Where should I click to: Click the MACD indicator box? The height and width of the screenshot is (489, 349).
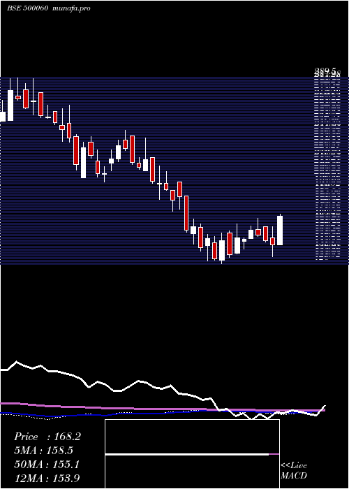click(x=192, y=454)
